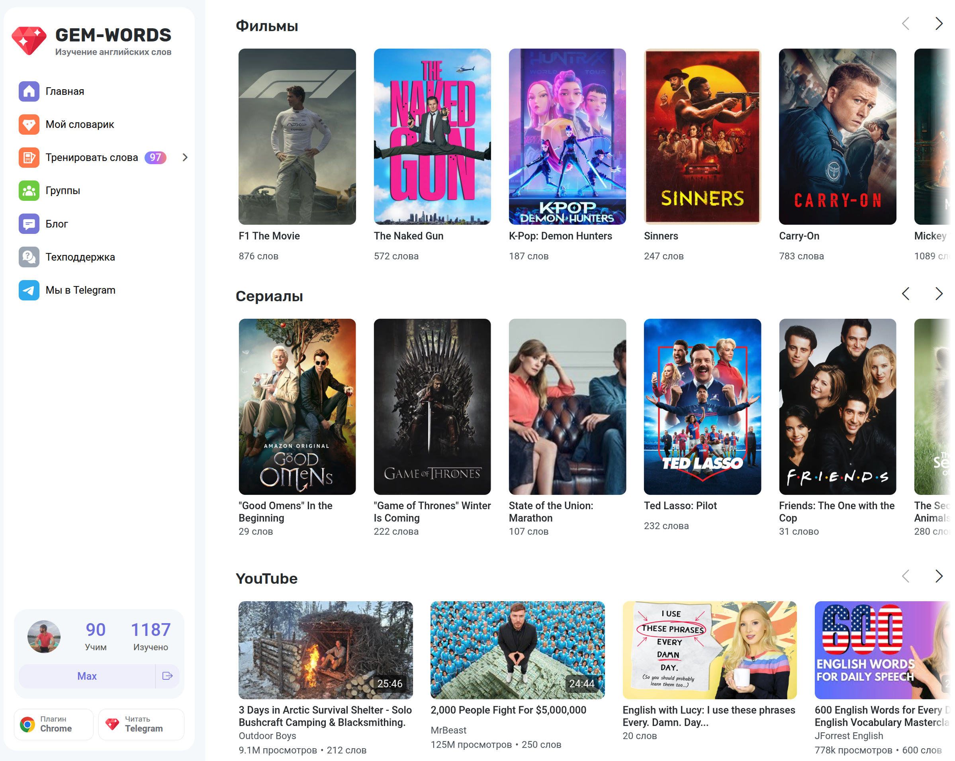Viewport: 955px width, 761px height.
Task: Show previous items in YouTube carousel
Action: point(906,576)
